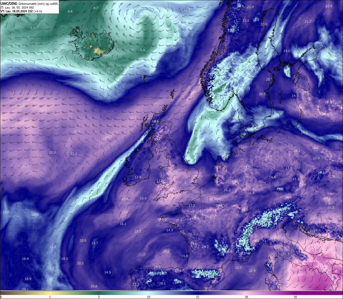This screenshot has height=299, width=343.
Task: Click the 11.4 value on the pale band
Action: tap(51, 268)
